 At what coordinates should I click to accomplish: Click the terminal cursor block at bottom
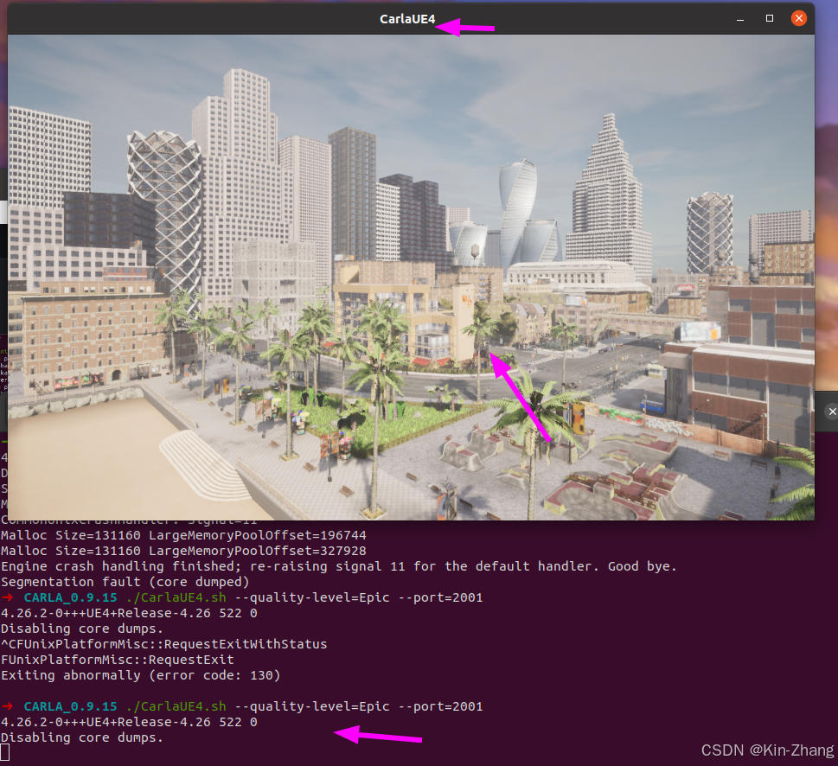(5, 754)
